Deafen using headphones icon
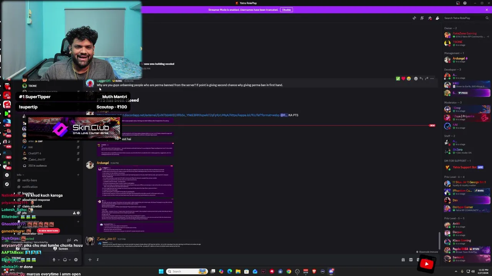The image size is (492, 276). click(65, 260)
